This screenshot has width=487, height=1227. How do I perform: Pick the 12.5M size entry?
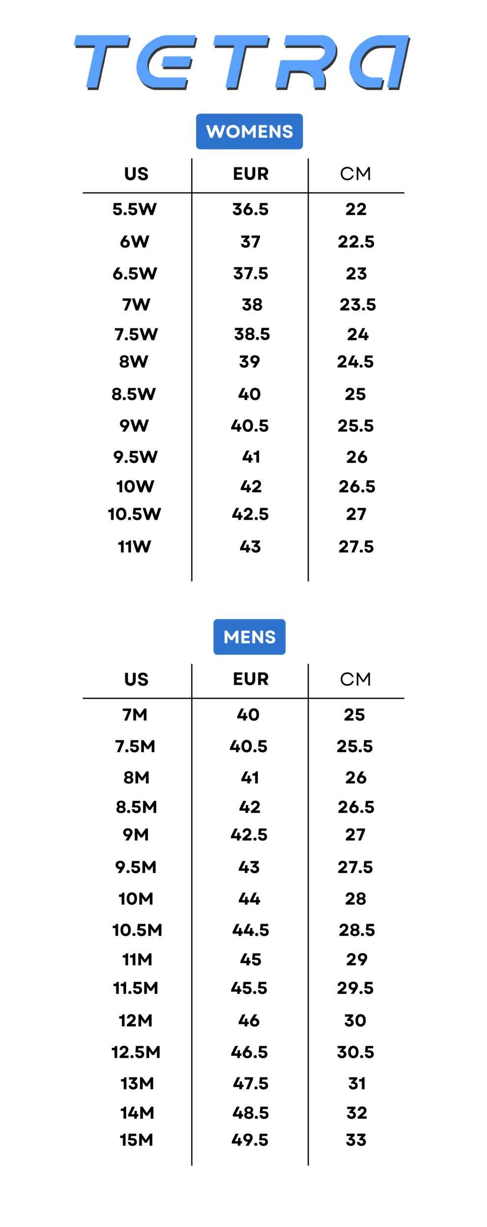click(x=136, y=1052)
